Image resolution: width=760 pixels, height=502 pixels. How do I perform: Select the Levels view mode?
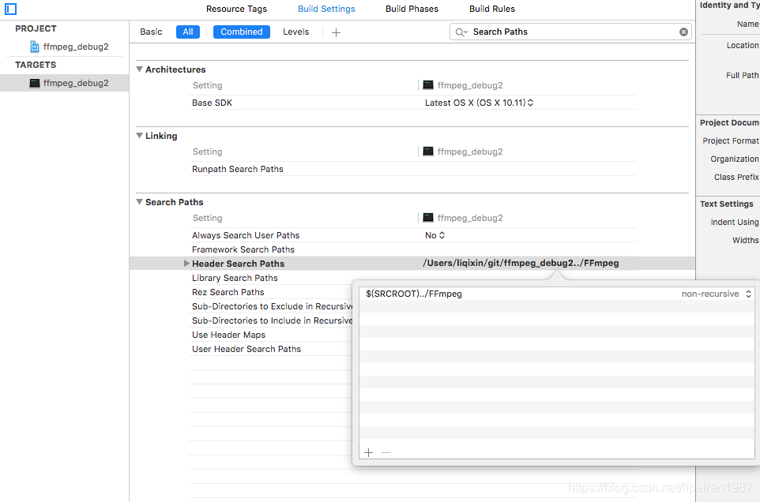point(295,32)
